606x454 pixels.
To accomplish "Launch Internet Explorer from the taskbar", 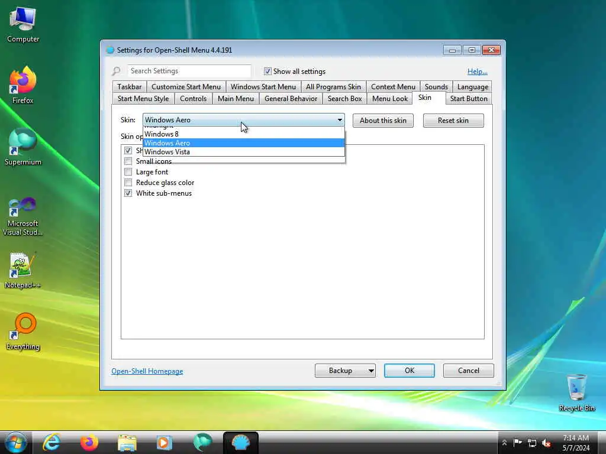I will [51, 442].
